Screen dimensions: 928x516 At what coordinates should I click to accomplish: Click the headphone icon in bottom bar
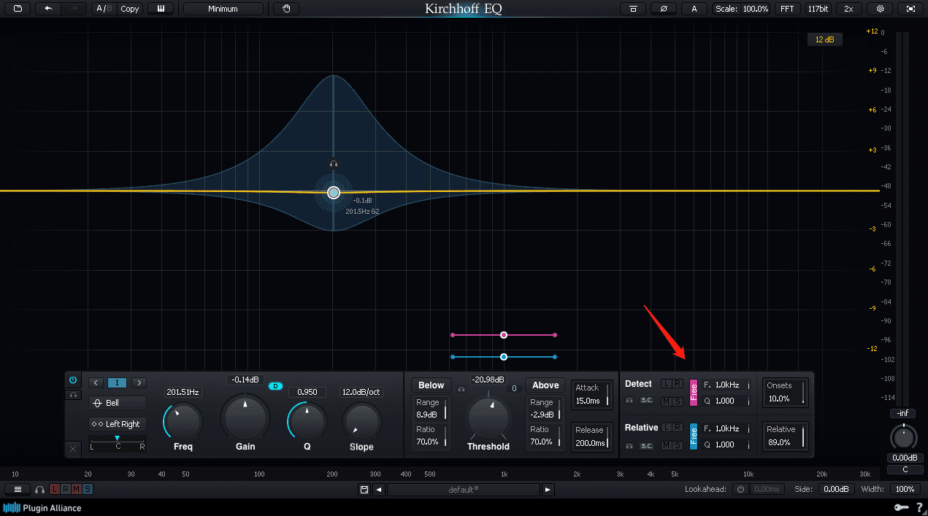point(40,489)
